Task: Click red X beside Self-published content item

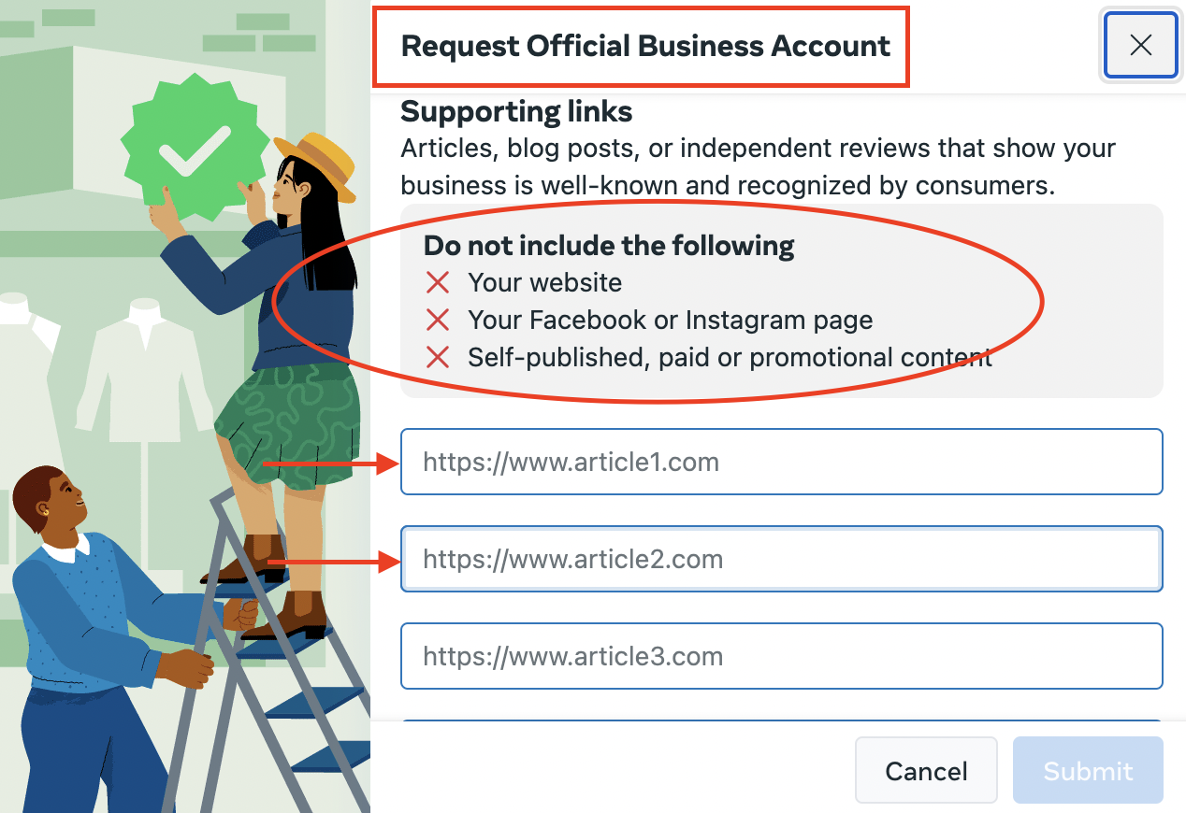Action: [438, 357]
